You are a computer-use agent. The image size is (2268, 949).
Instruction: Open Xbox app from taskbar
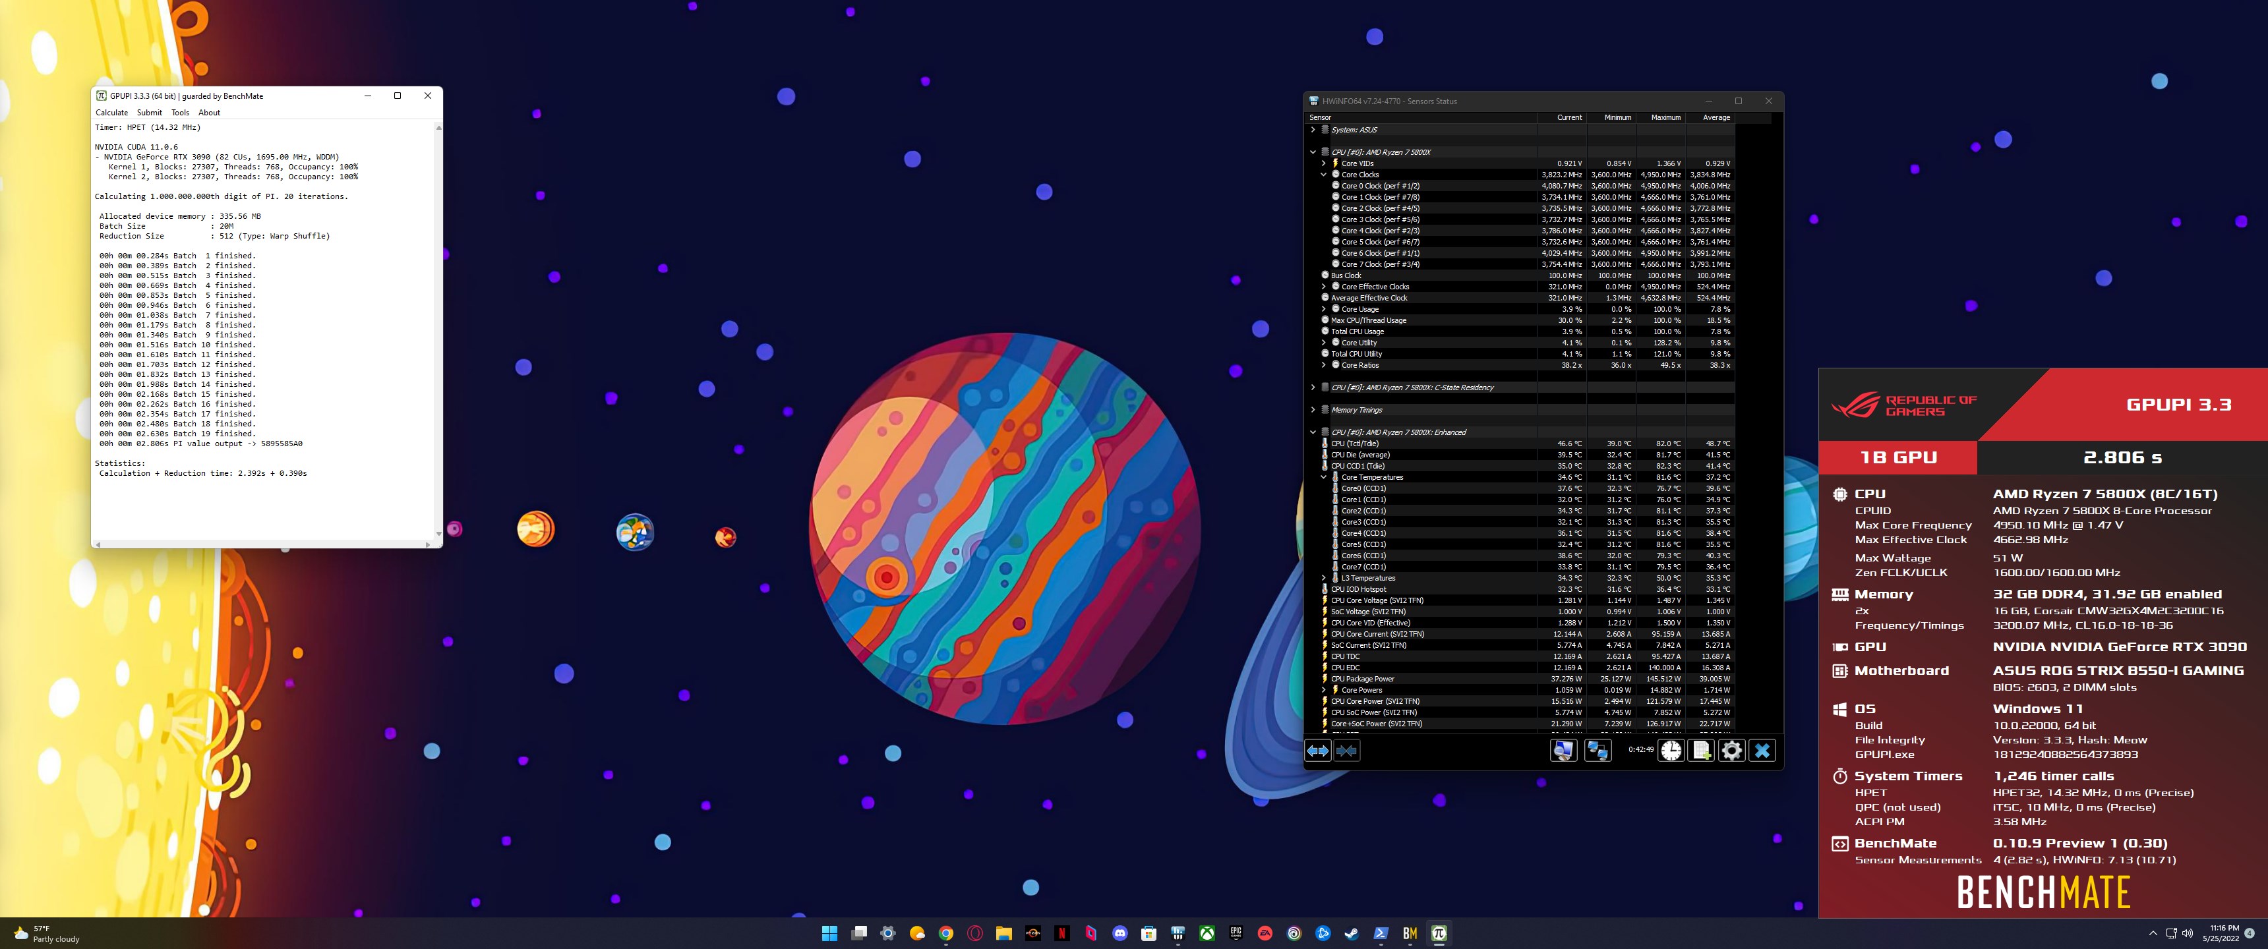[1207, 933]
